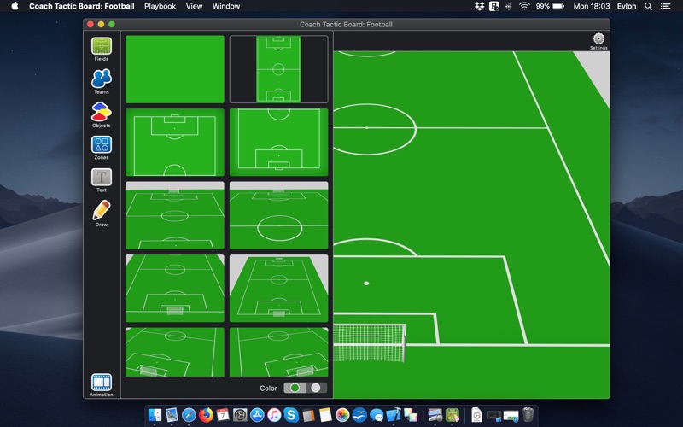Select the Draw pencil tool
The width and height of the screenshot is (683, 427).
pyautogui.click(x=101, y=213)
